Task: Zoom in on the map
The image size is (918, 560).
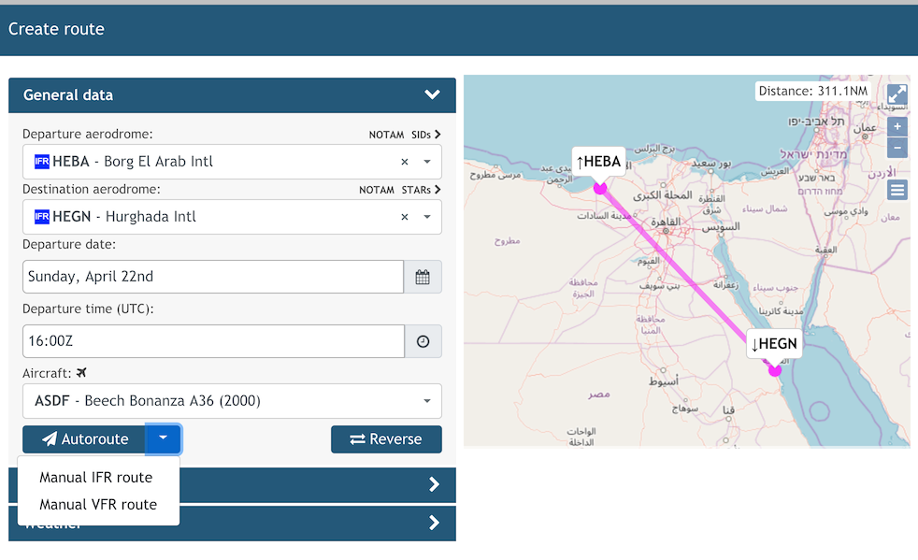Action: pyautogui.click(x=896, y=126)
